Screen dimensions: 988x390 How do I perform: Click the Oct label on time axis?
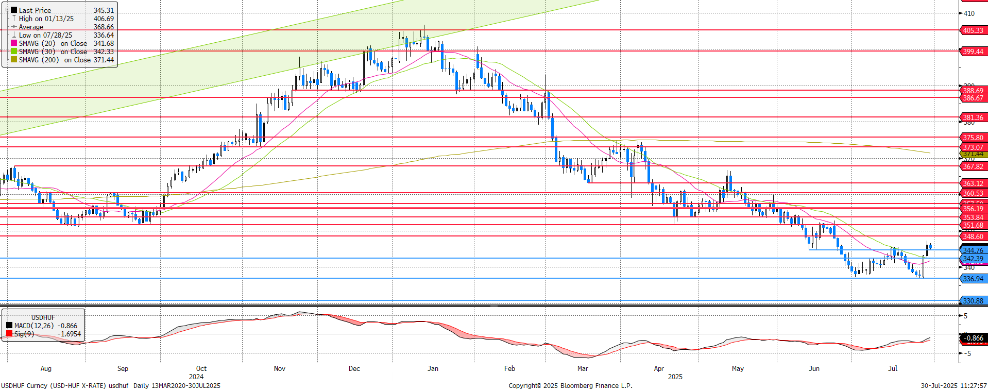tap(201, 368)
